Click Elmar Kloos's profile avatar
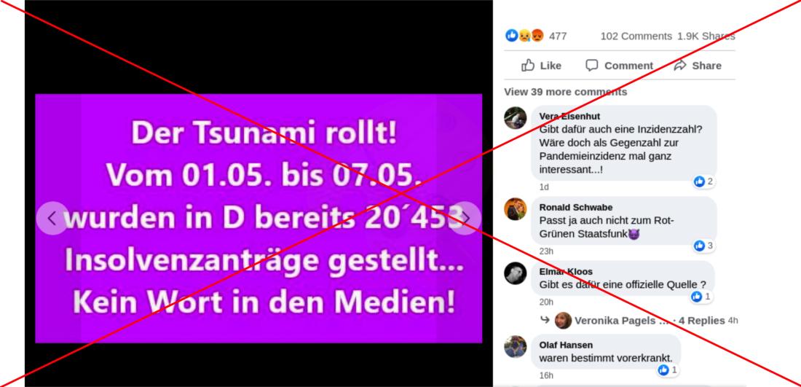 click(x=516, y=273)
